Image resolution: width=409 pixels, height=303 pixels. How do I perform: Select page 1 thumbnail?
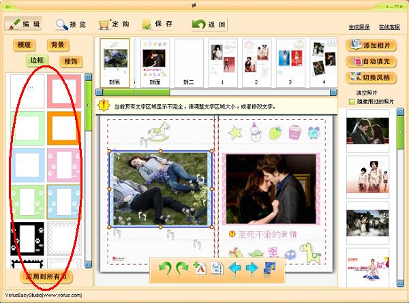223,63
